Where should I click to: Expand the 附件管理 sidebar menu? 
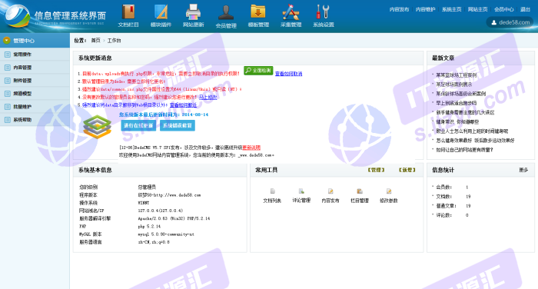[35, 80]
